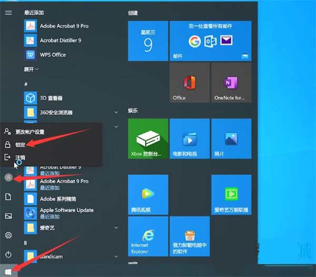The height and width of the screenshot is (277, 316).
Task: Click the 娱乐 tile group header
Action: pos(133,111)
